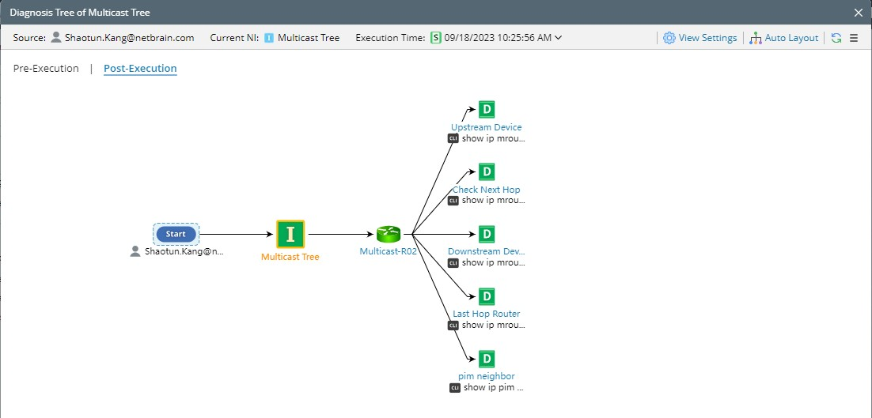
Task: Click the Auto Layout button
Action: pos(783,38)
